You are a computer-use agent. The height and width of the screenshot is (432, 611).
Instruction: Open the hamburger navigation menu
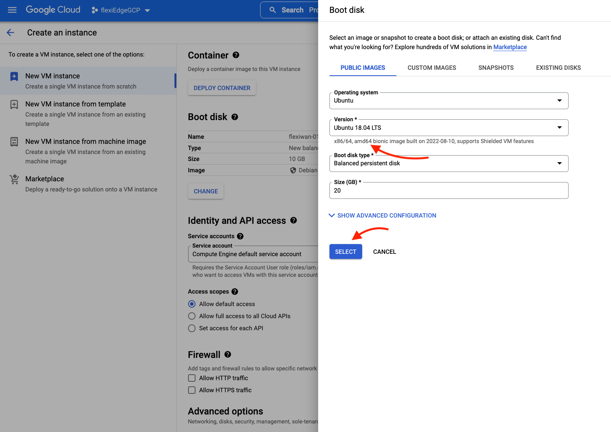coord(12,10)
